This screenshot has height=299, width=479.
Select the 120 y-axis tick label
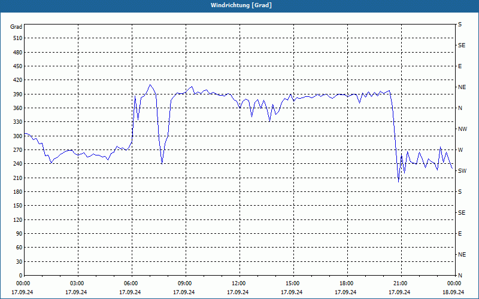(x=18, y=219)
